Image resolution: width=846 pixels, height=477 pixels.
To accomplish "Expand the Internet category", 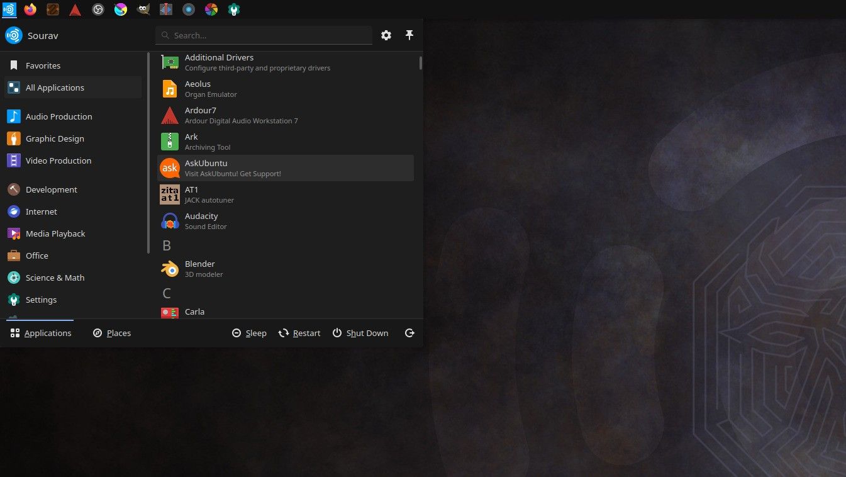I will click(x=41, y=211).
